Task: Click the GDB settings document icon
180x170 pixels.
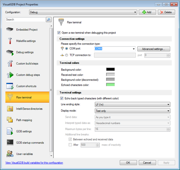Action: pos(10,131)
